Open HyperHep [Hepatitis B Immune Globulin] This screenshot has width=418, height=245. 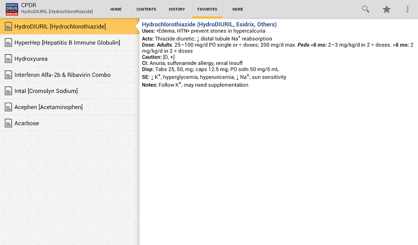click(x=69, y=43)
